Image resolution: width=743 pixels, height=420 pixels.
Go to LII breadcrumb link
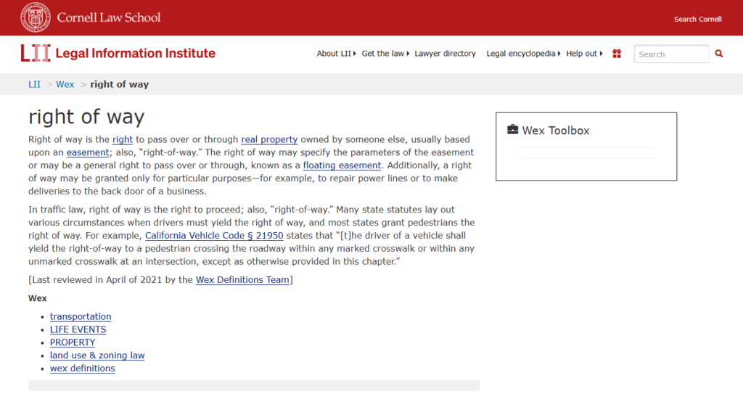[34, 84]
